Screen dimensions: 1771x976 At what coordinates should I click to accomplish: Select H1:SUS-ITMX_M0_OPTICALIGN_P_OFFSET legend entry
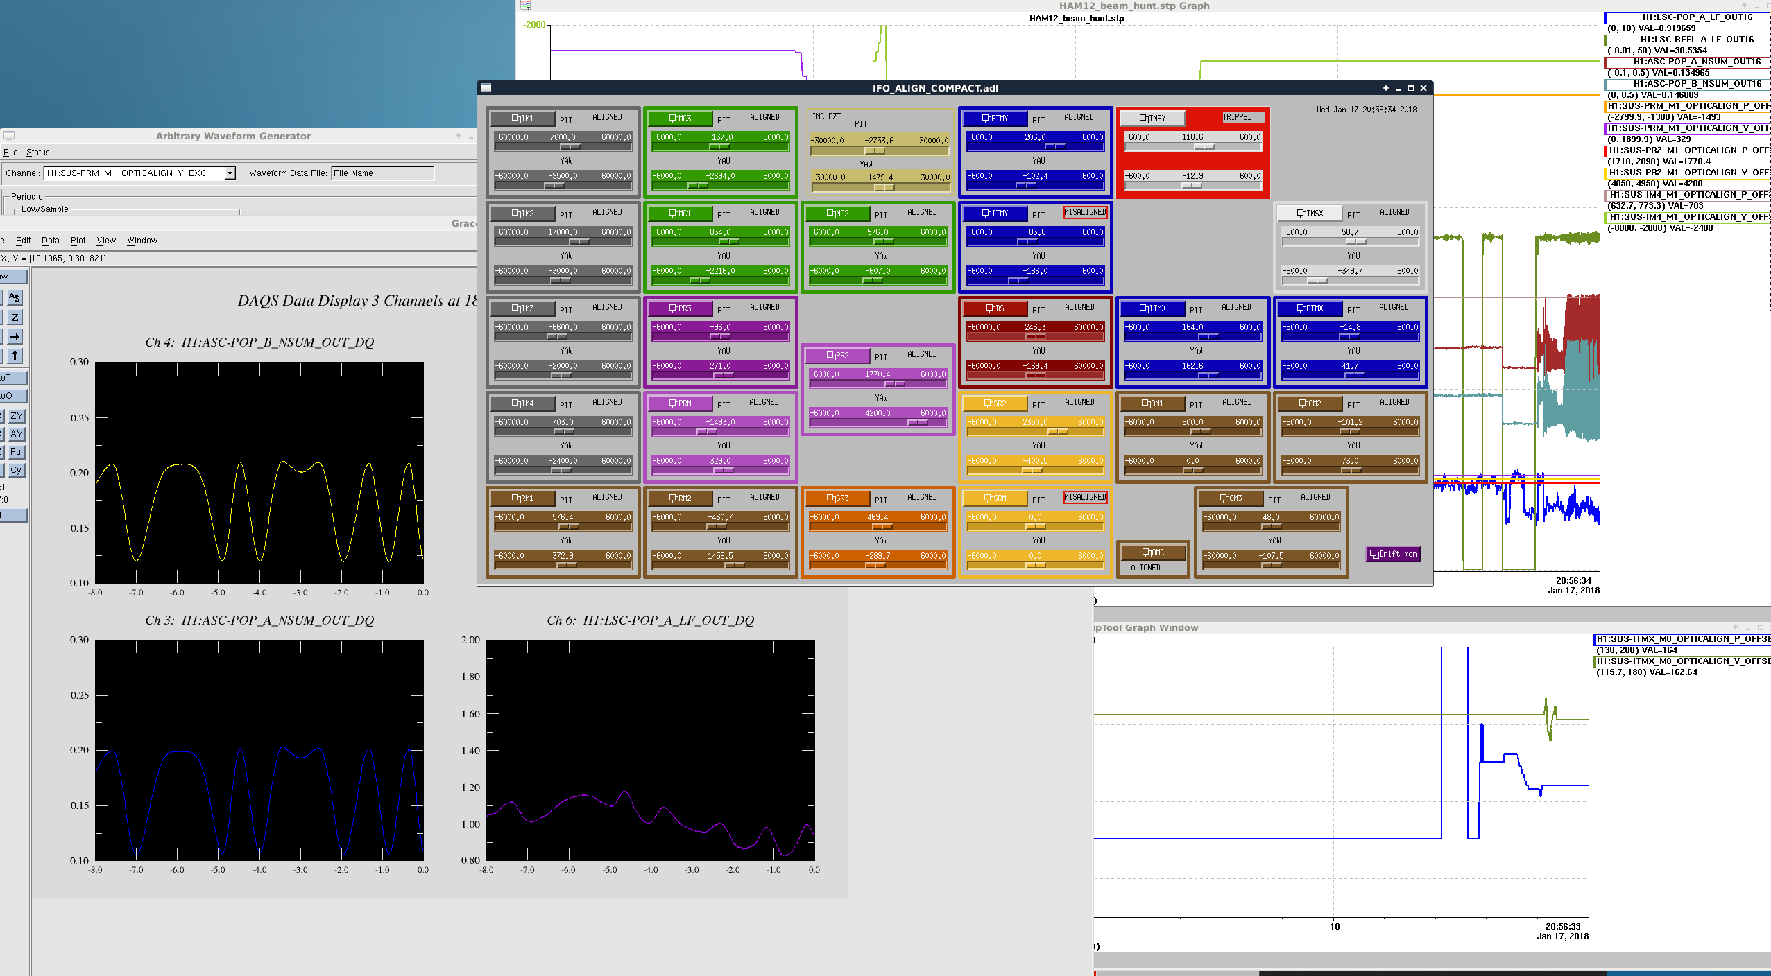coord(1684,639)
